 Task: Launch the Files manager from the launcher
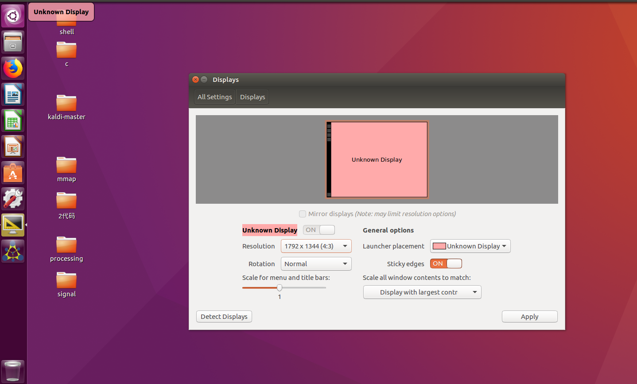click(13, 42)
